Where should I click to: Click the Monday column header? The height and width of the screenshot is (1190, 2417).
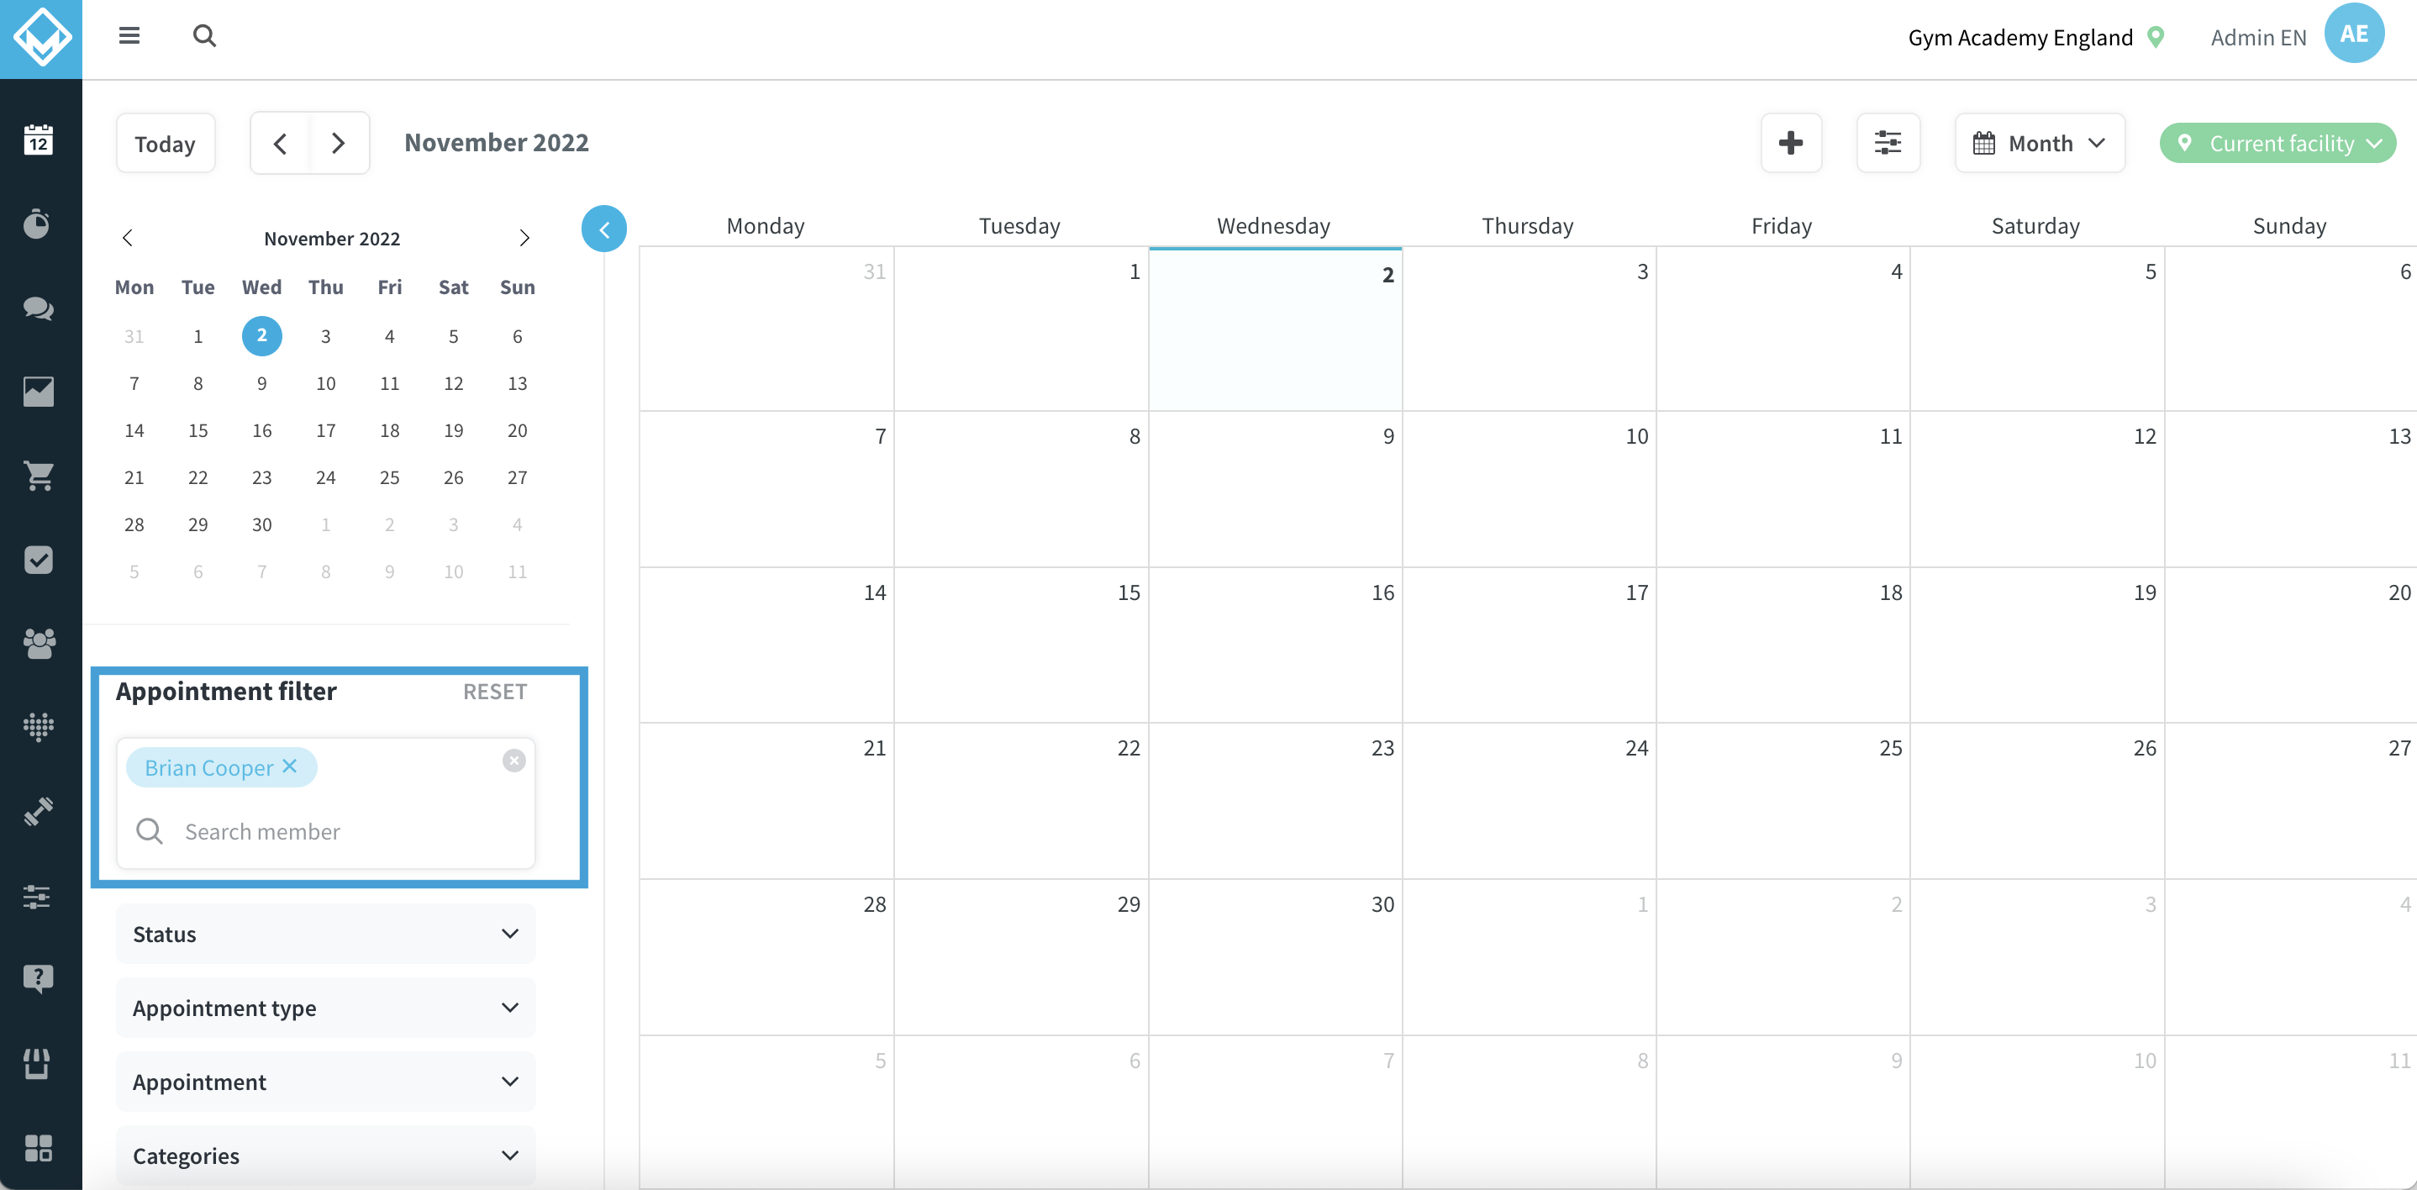(766, 226)
